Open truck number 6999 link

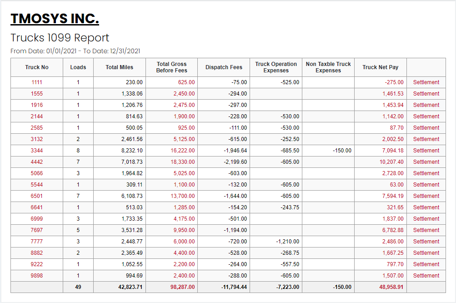(x=37, y=218)
